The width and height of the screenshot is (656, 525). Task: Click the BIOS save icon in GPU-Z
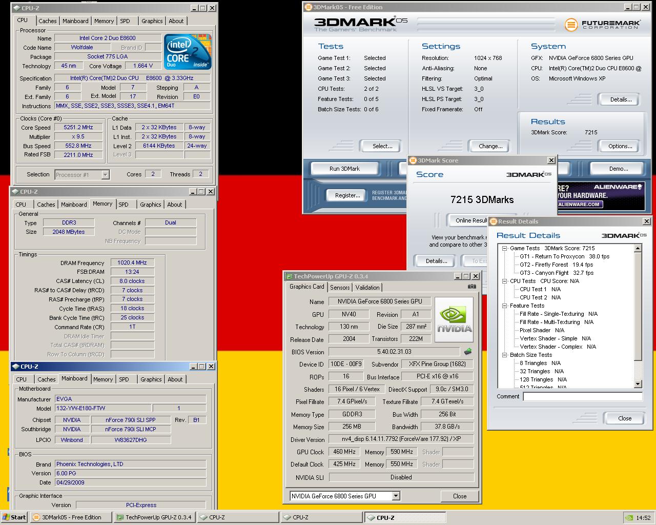tap(467, 352)
